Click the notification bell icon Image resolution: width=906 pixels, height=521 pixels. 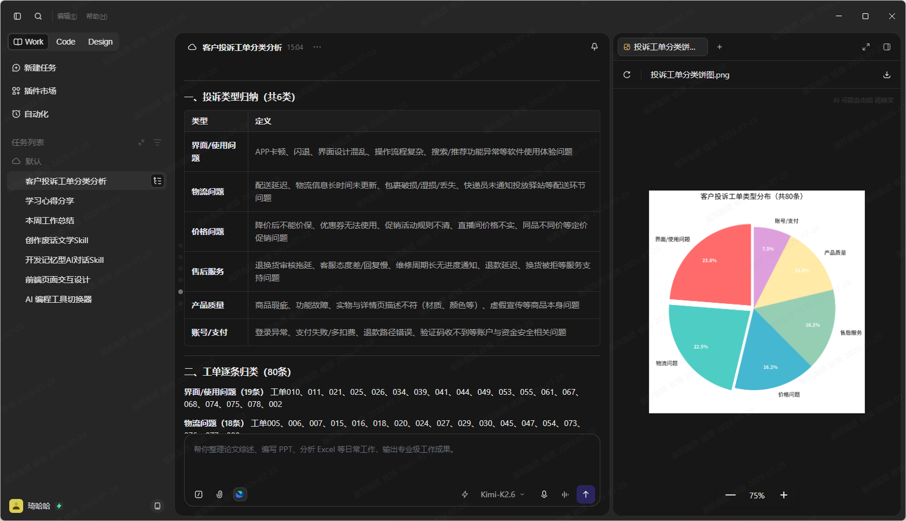(x=595, y=47)
